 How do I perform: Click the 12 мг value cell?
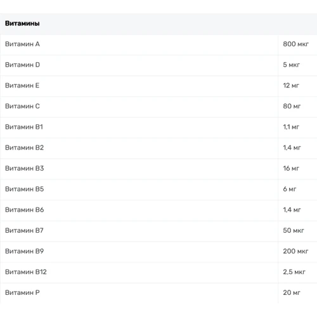pyautogui.click(x=291, y=86)
